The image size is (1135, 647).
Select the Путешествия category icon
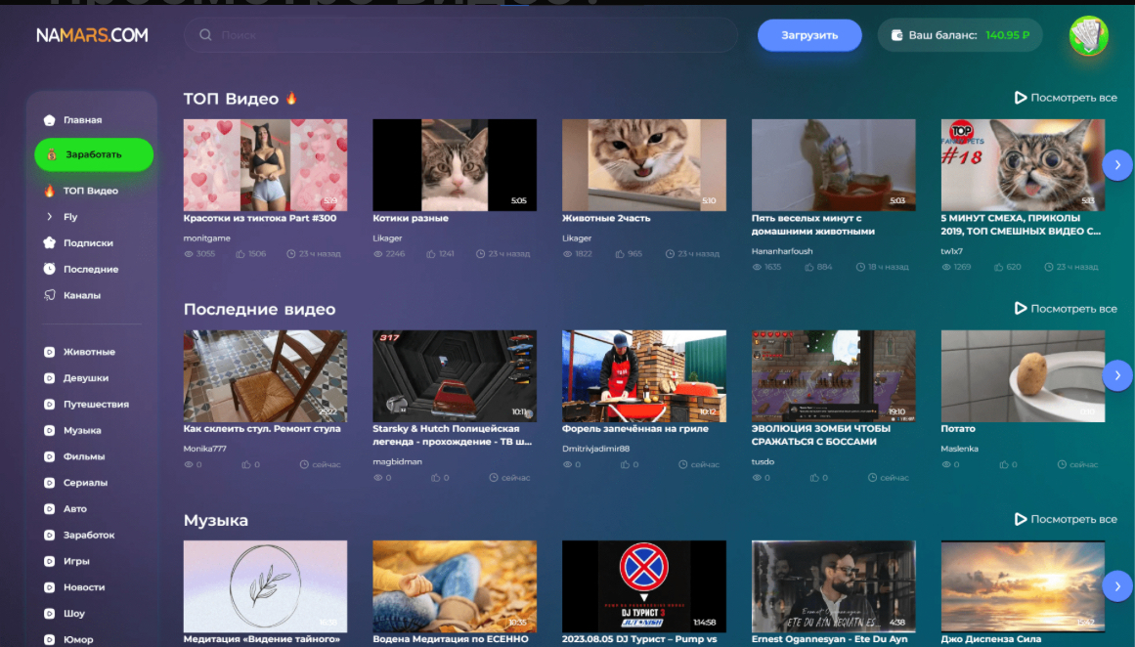click(x=49, y=404)
